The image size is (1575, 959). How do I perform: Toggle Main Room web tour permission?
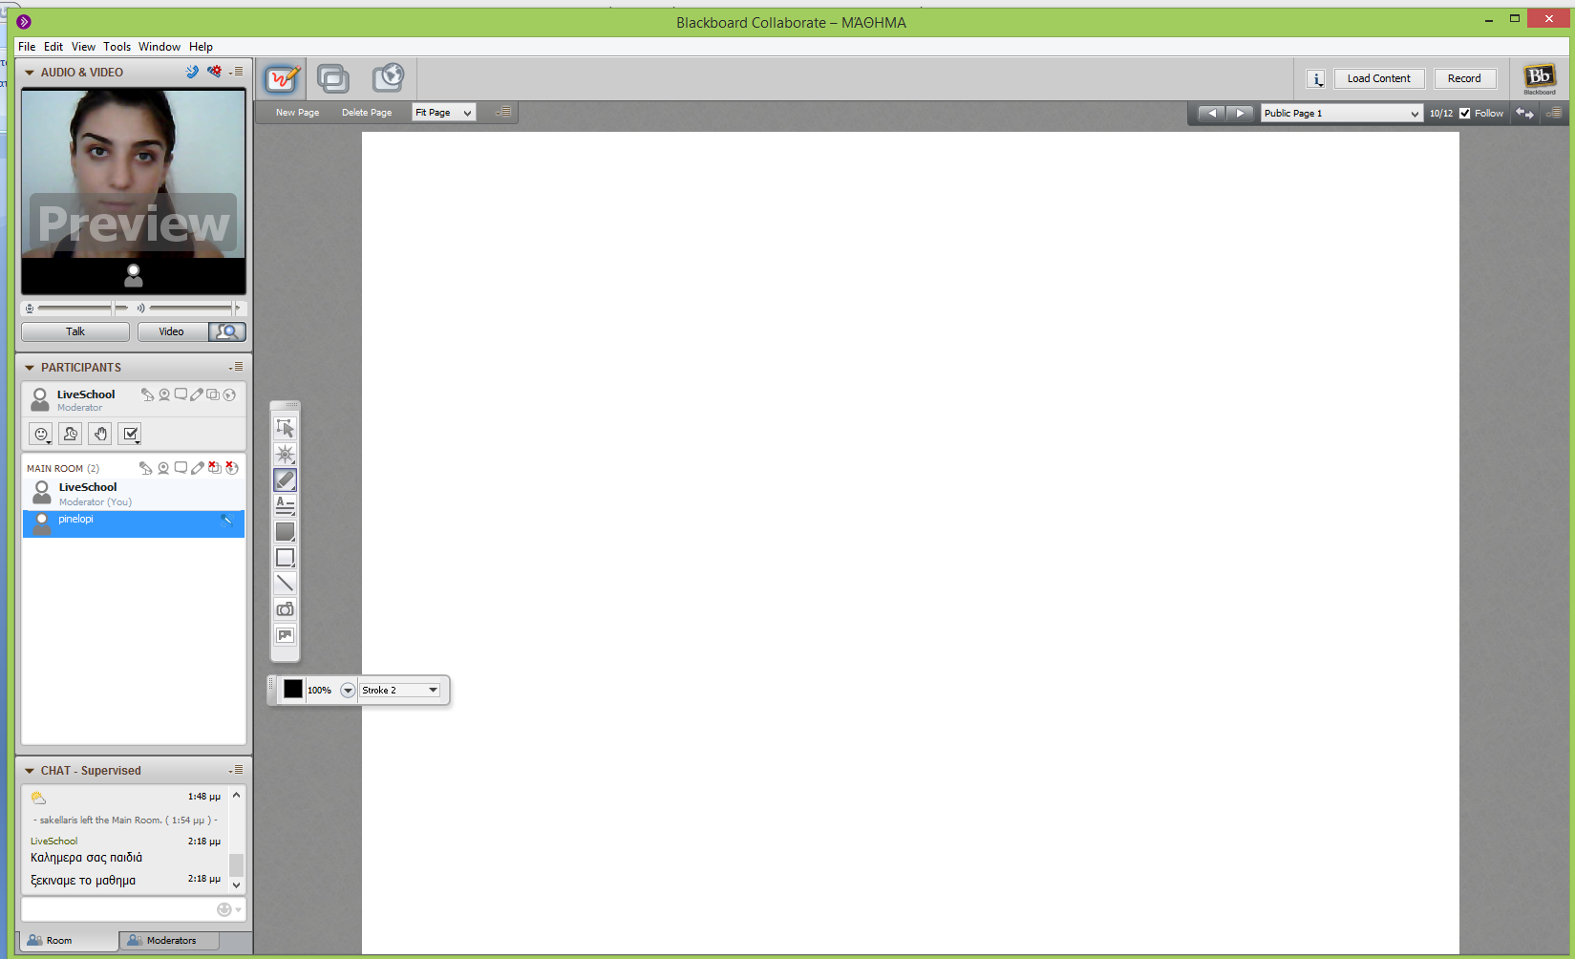[x=231, y=468]
